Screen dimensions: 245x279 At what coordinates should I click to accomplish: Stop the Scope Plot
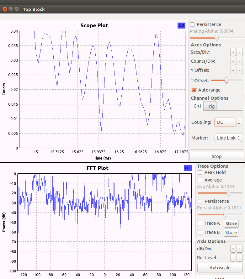pyautogui.click(x=216, y=156)
